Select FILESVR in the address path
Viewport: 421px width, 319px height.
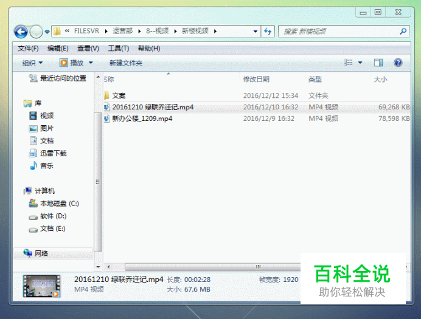pyautogui.click(x=86, y=31)
